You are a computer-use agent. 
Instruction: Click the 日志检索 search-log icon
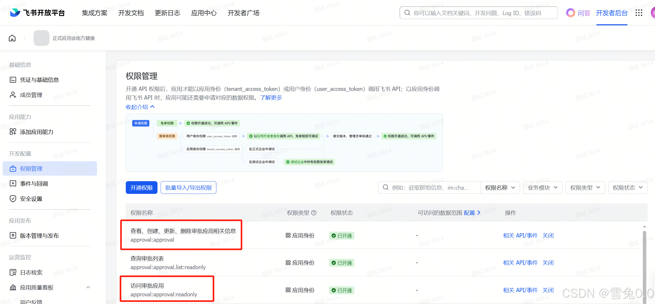click(13, 272)
